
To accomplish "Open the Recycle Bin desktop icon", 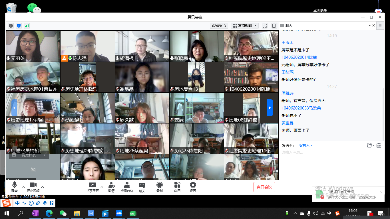I will coord(11,7).
